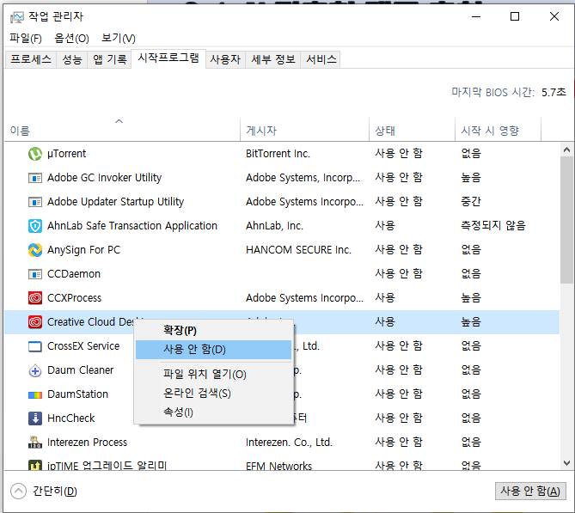
Task: Click the Task Manager title bar icon
Action: click(17, 17)
